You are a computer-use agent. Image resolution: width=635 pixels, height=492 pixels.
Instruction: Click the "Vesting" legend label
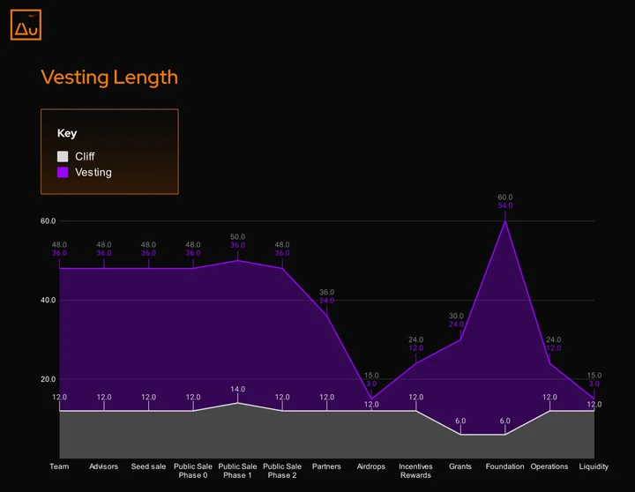pyautogui.click(x=93, y=172)
